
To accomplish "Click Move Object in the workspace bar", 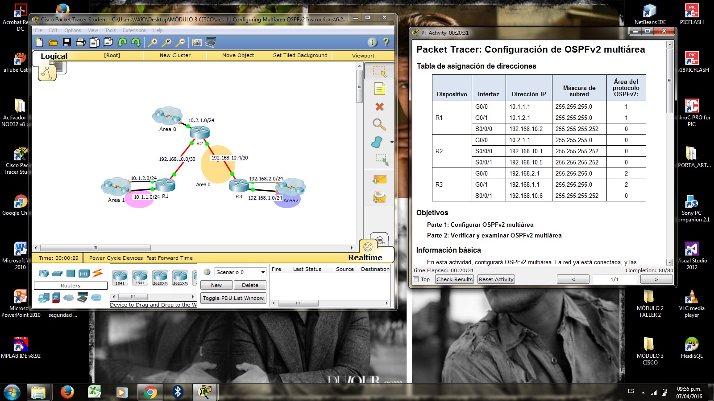I will pyautogui.click(x=238, y=55).
